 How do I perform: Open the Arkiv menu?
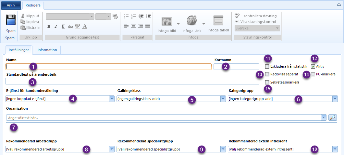pos(11,5)
